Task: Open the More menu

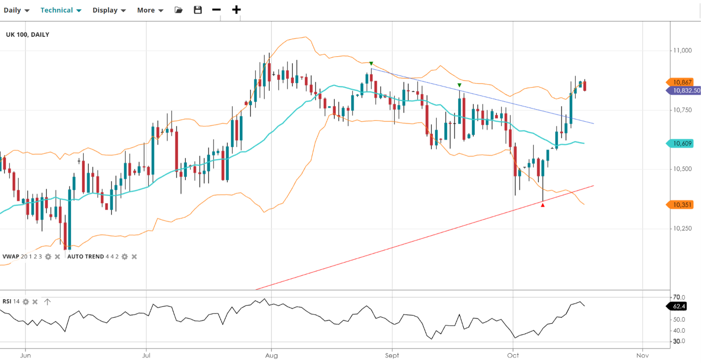Action: click(150, 10)
